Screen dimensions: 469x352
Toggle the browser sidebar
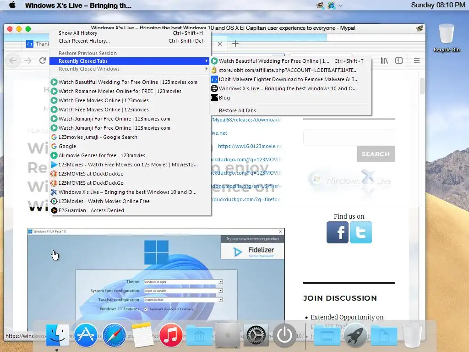click(399, 61)
